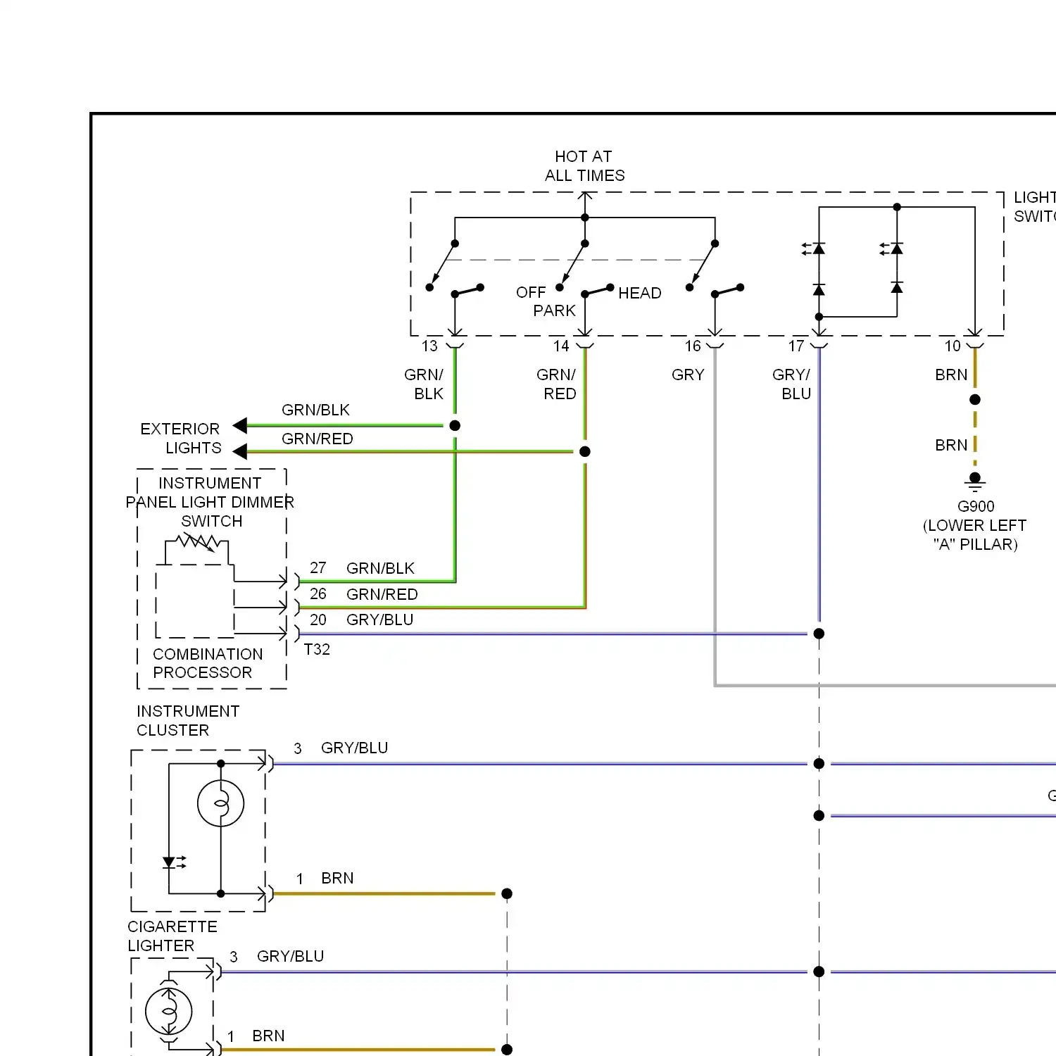1056x1056 pixels.
Task: Click the BRN label at Instrument Cluster pin 1
Action: pyautogui.click(x=337, y=878)
